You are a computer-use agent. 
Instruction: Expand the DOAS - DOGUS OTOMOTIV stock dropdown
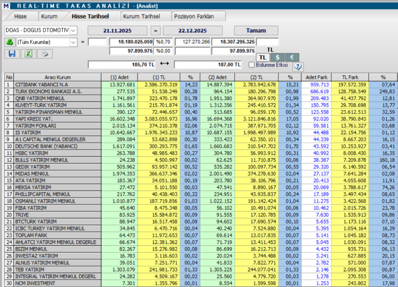tap(73, 30)
